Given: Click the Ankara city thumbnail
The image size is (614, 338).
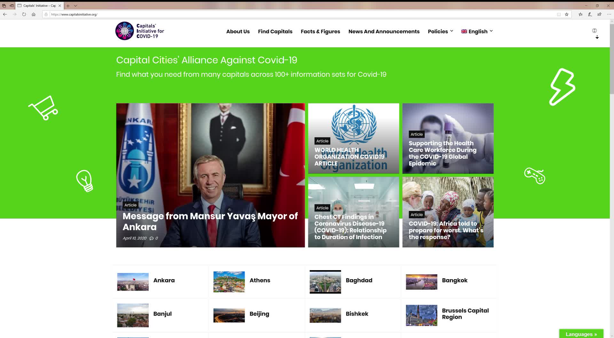Looking at the screenshot, I should pyautogui.click(x=133, y=282).
